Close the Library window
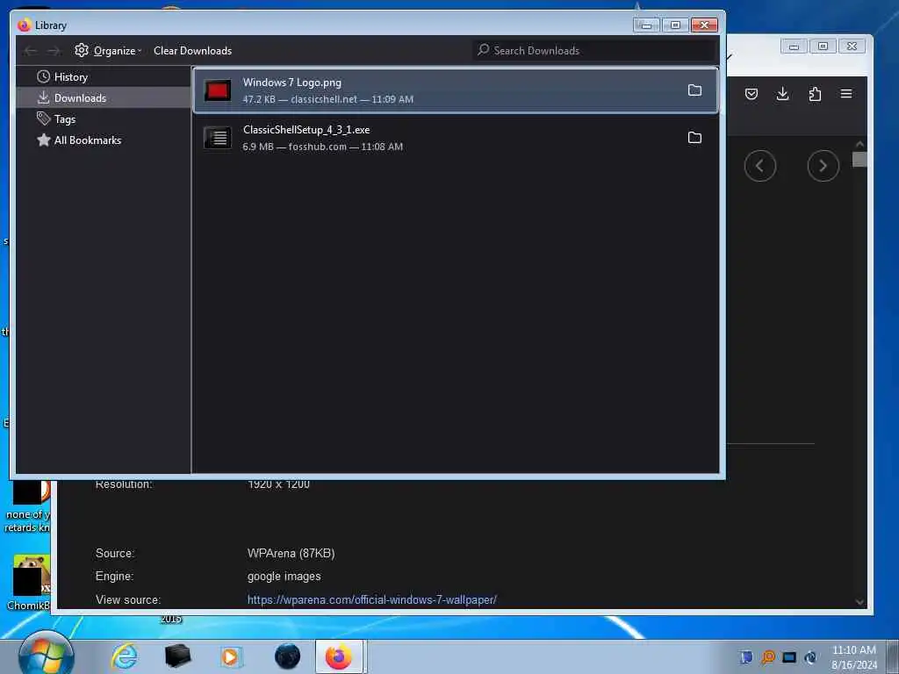This screenshot has width=899, height=674. pyautogui.click(x=704, y=25)
